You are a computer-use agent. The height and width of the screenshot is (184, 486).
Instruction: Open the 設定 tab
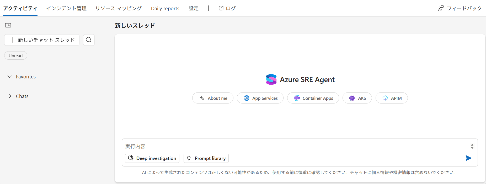[x=194, y=8]
